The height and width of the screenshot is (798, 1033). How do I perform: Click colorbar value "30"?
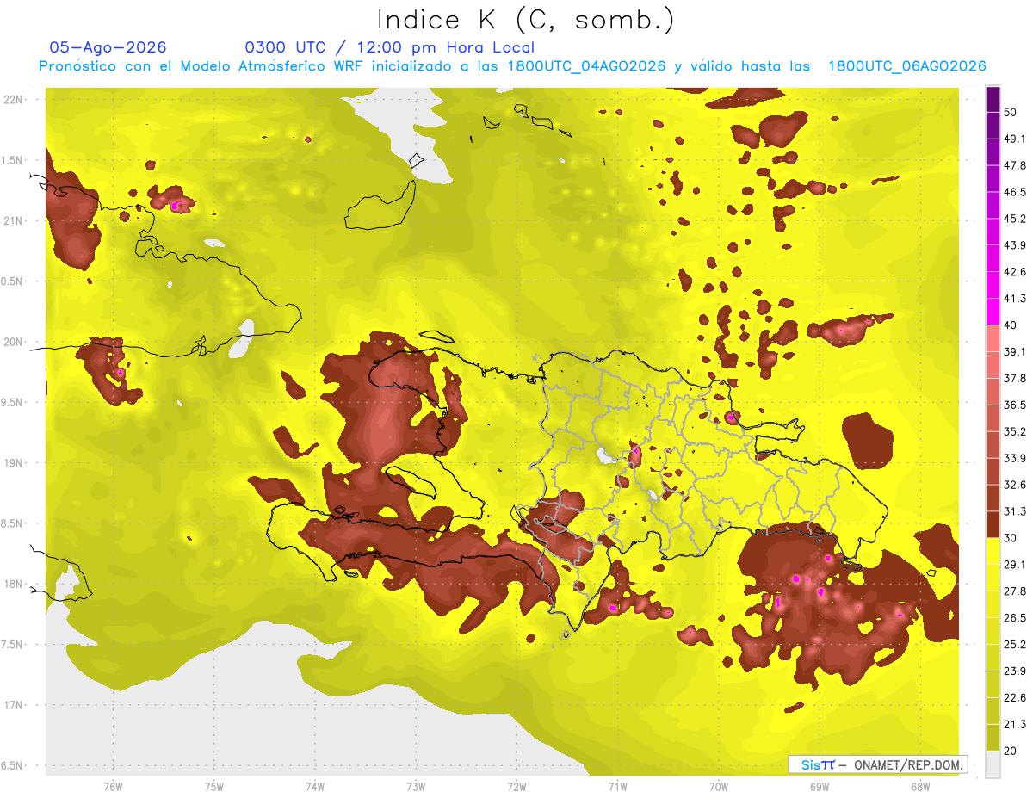pyautogui.click(x=1010, y=538)
